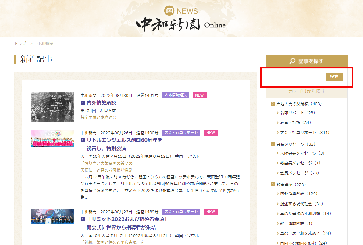This screenshot has height=245, width=363.
Task: Click chevron beside 会長メッセージ（79）
Action: (277, 173)
